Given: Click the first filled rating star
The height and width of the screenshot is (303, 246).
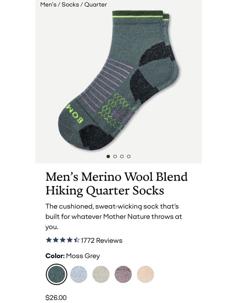Looking at the screenshot, I should click(49, 240).
